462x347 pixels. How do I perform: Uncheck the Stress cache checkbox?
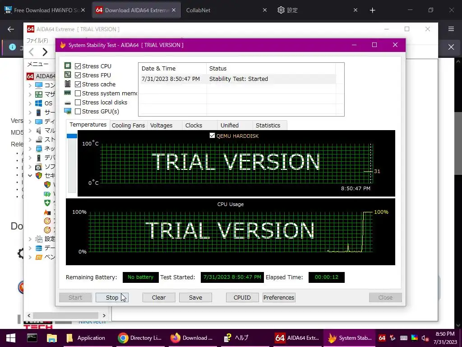pyautogui.click(x=78, y=84)
